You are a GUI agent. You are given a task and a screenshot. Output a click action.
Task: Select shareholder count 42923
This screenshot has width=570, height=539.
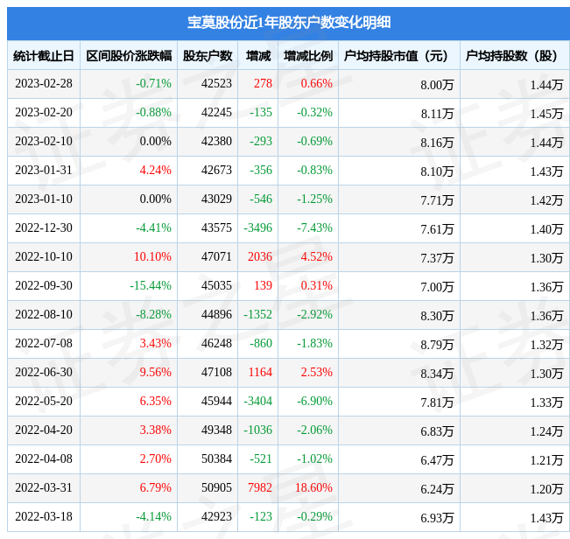(x=216, y=516)
